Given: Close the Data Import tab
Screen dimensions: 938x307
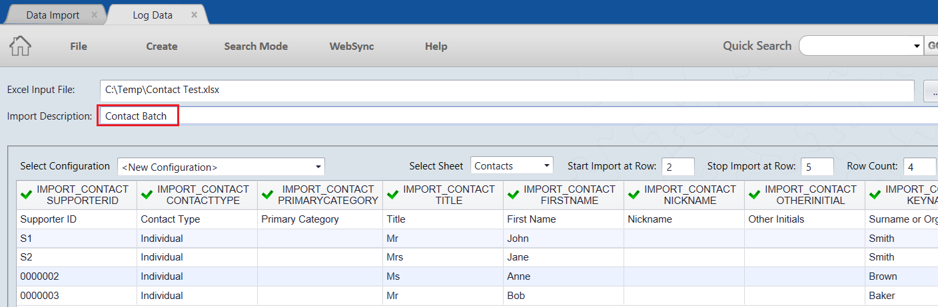Looking at the screenshot, I should pos(94,15).
